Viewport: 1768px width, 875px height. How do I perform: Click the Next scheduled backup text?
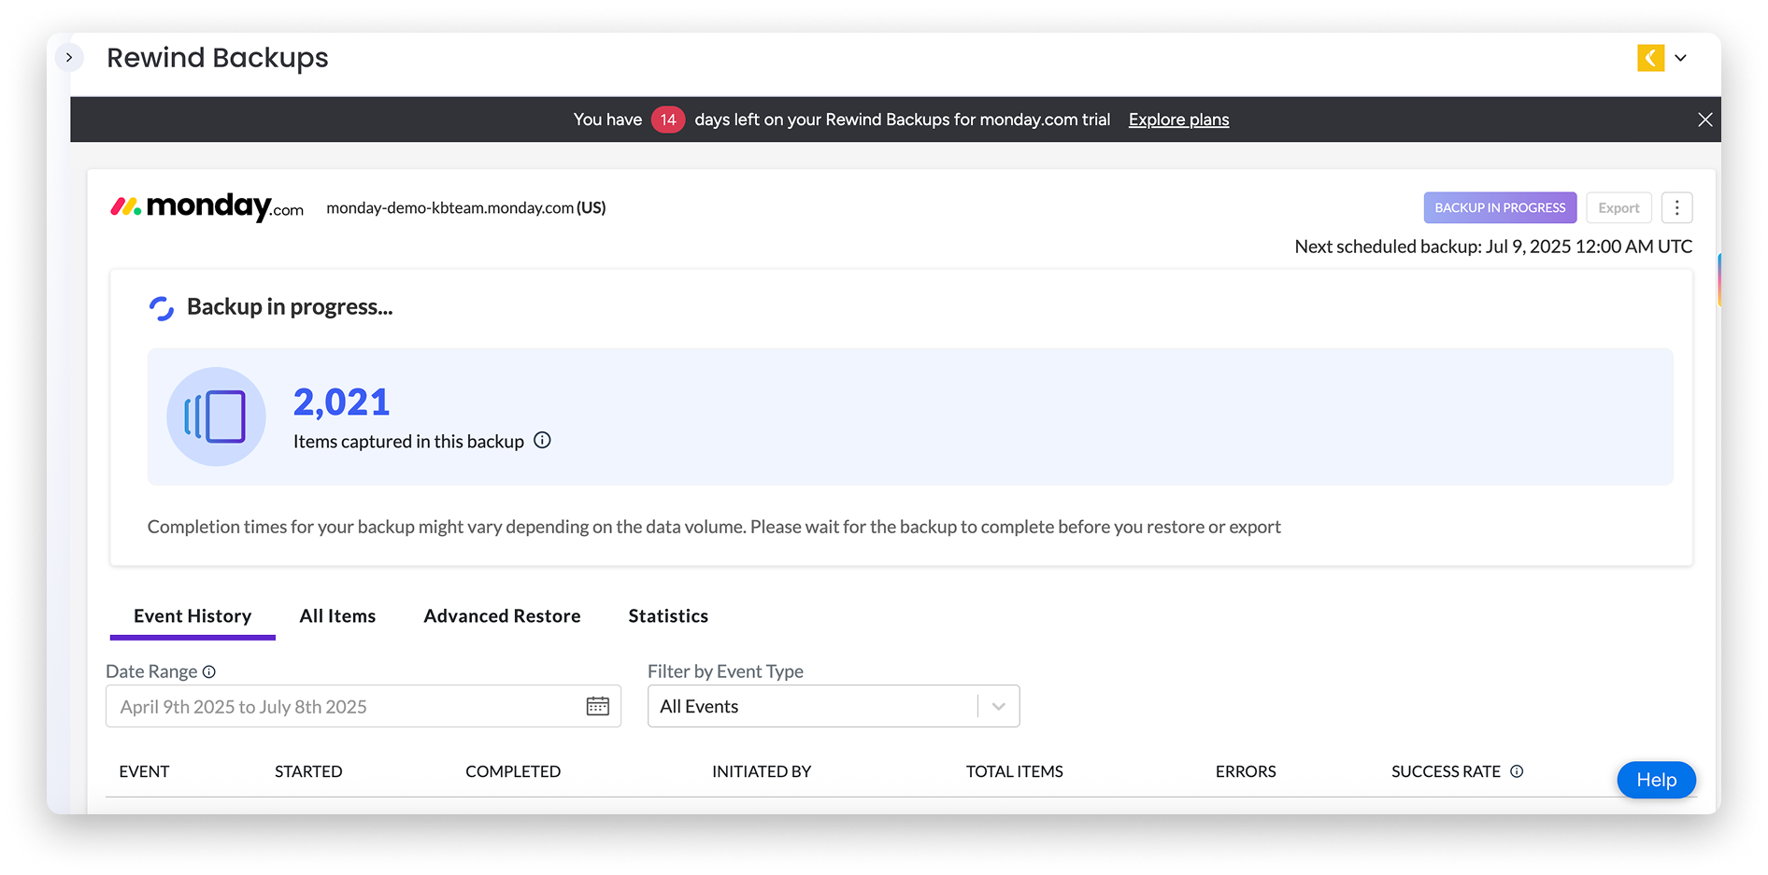1493,247
